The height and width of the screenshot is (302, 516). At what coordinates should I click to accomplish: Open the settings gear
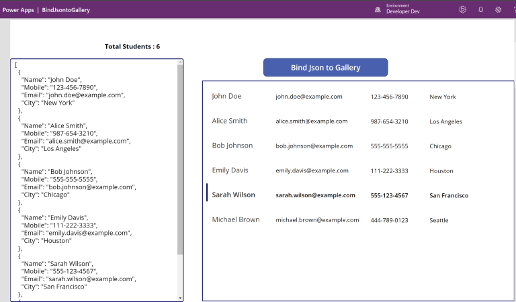coord(499,10)
